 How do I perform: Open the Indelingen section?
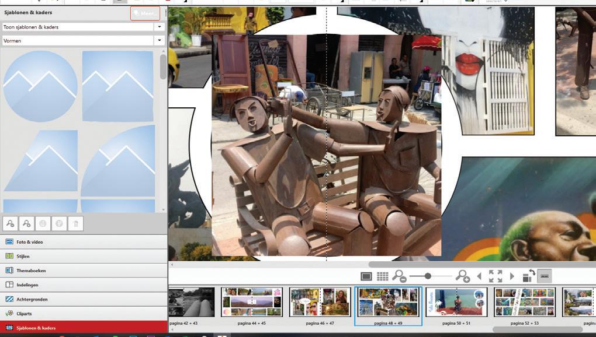point(84,285)
